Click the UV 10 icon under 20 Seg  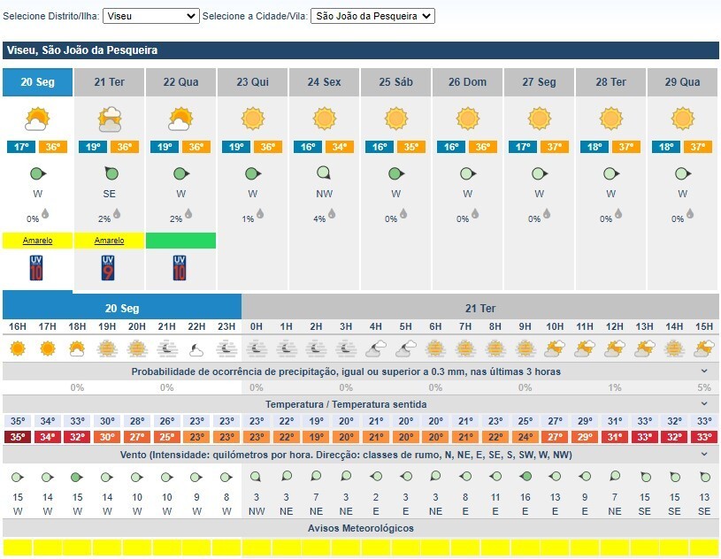(36, 268)
